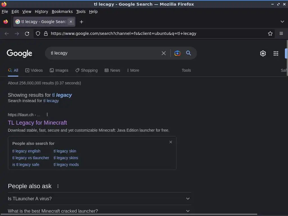Viewport: 288px width, 216px height.
Task: Open a new tab with the plus button
Action: coord(81,22)
